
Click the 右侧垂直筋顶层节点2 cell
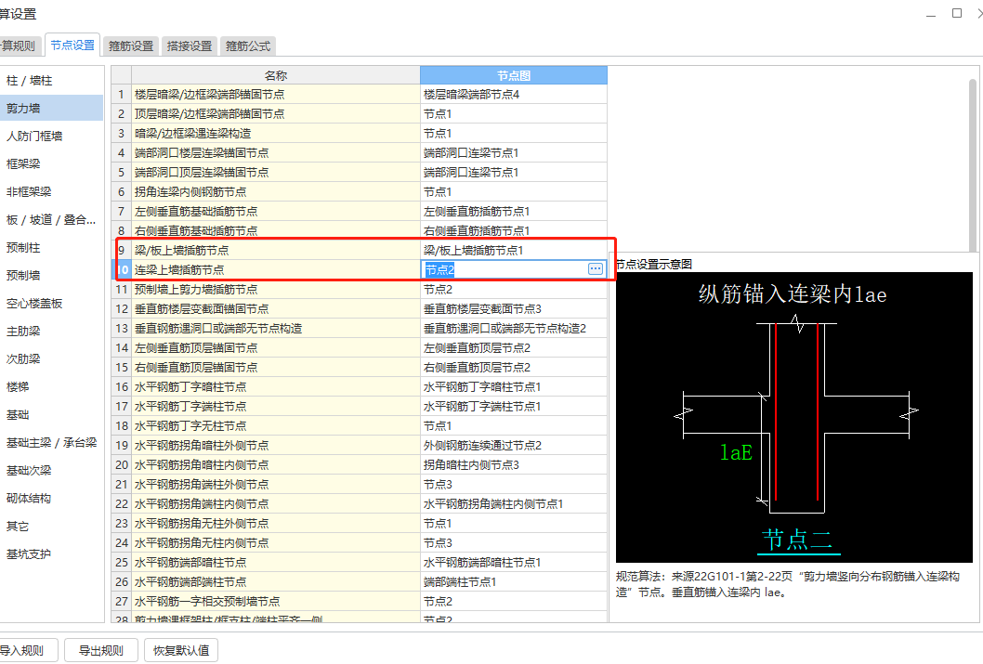point(514,367)
